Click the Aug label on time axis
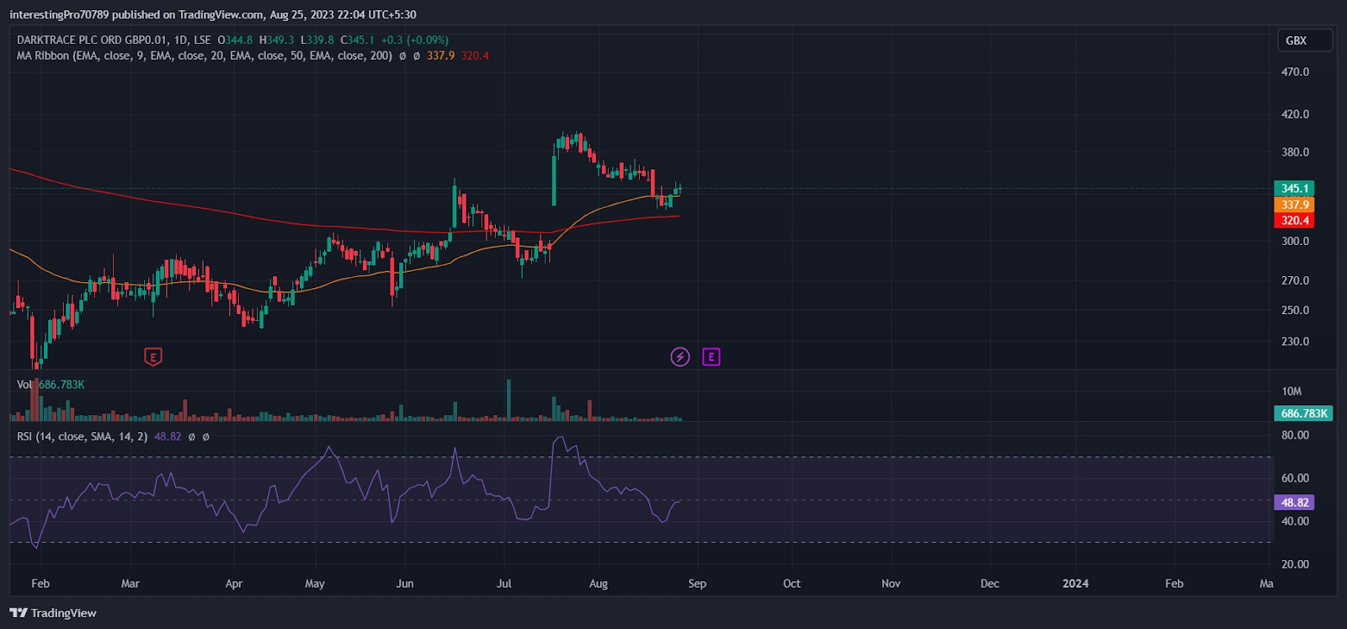Screen dimensions: 1347x629 599,584
